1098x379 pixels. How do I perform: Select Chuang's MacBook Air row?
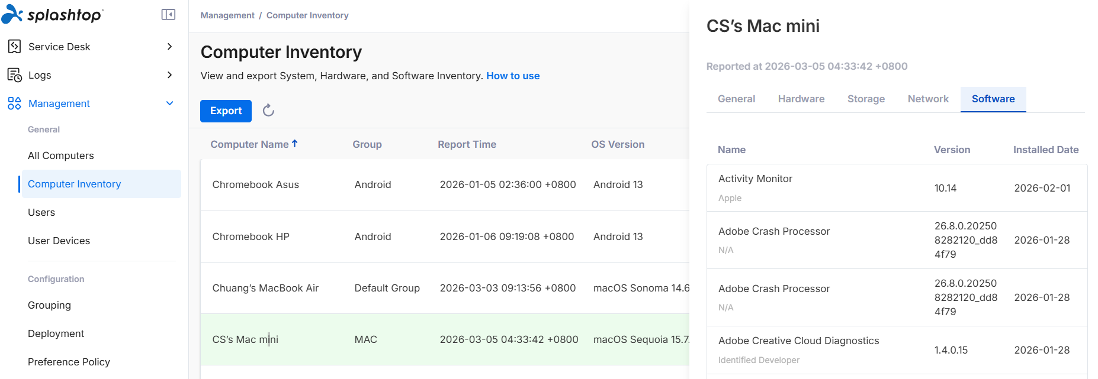(445, 288)
